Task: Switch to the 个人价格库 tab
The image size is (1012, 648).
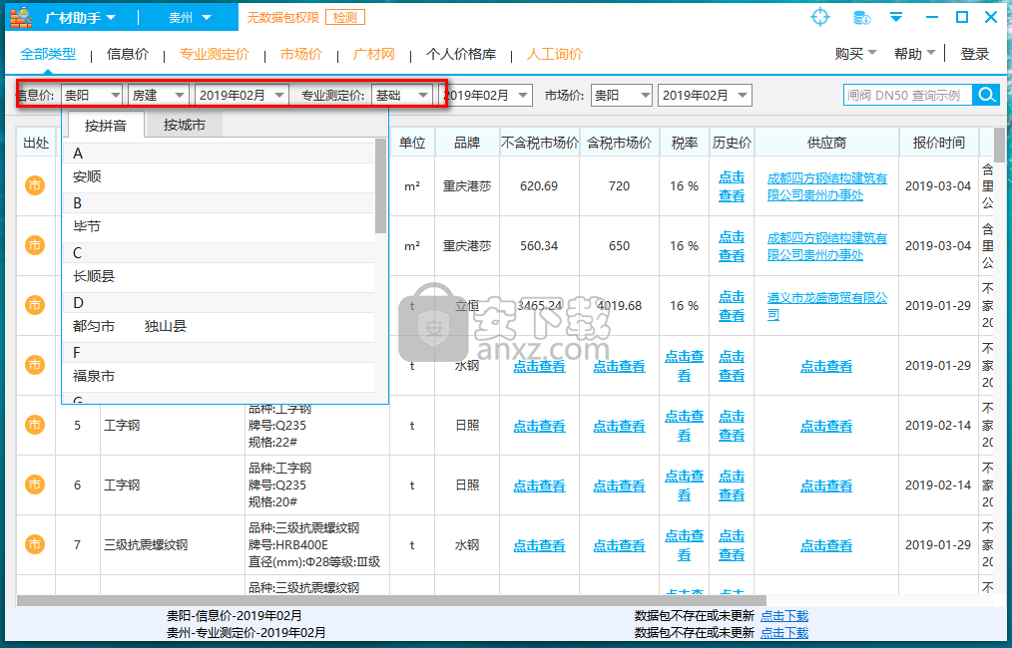Action: click(x=461, y=54)
